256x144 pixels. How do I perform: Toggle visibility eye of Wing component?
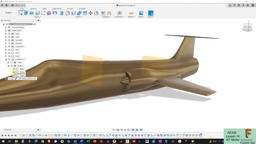click(x=9, y=56)
